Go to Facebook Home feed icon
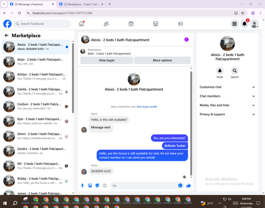Image resolution: width=265 pixels, height=208 pixels. tap(82, 24)
